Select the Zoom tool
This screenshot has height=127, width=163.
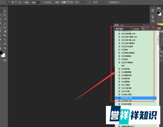5,48
